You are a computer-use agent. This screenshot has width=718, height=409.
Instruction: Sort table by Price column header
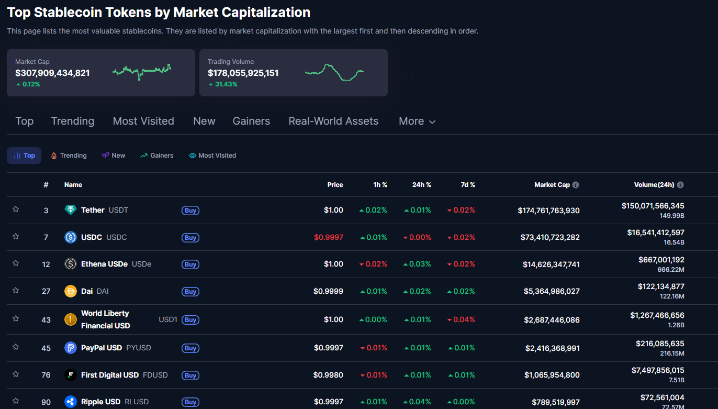335,185
